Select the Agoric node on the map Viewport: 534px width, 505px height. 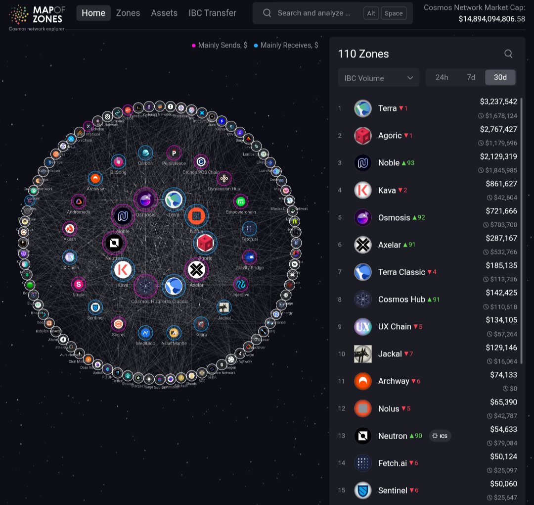click(x=205, y=243)
